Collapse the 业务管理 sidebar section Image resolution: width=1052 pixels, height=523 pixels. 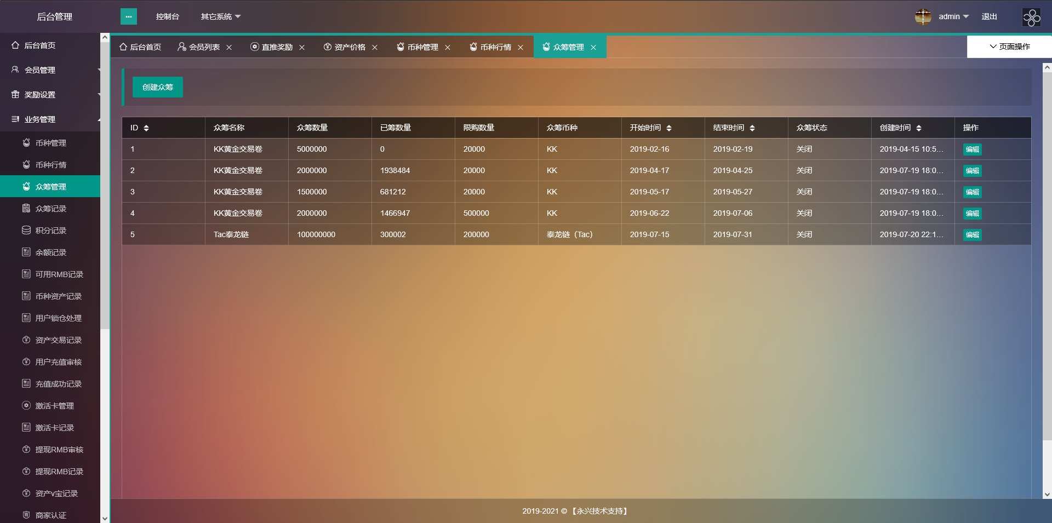[x=50, y=119]
